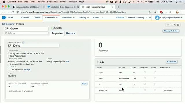Click the Wi-Fi status icon
Image resolution: width=185 pixels, height=104 pixels.
(138, 2)
